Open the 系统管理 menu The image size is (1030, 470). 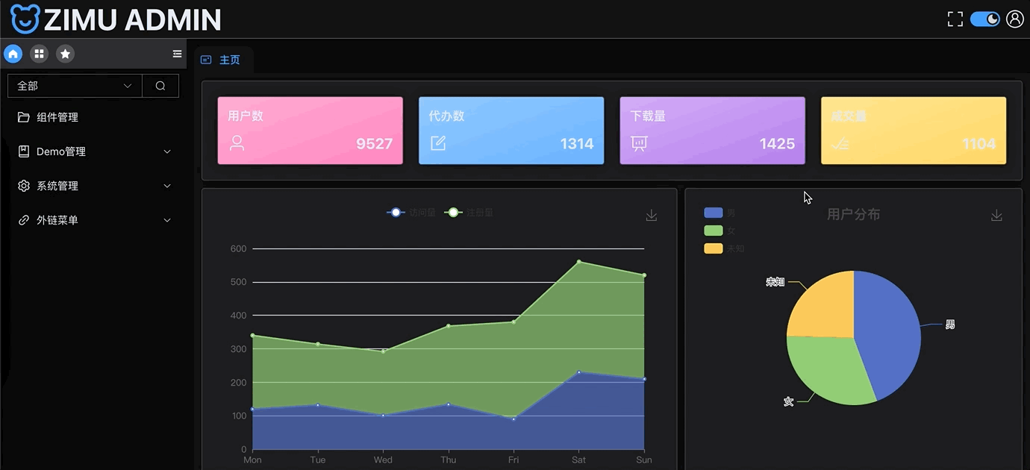(x=95, y=186)
